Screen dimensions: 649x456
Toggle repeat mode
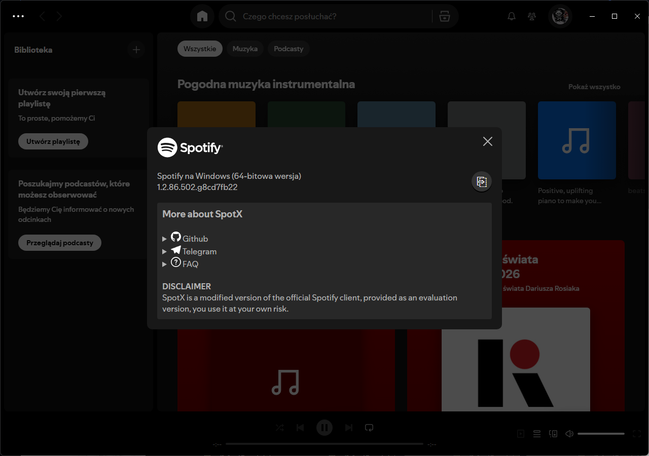(369, 428)
